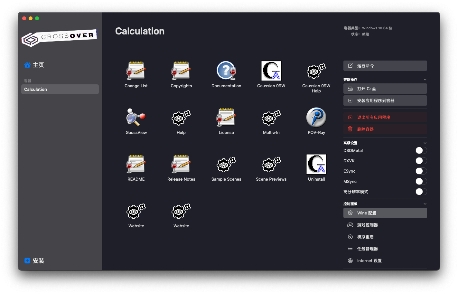The width and height of the screenshot is (458, 294).
Task: Open the POV-Ray application icon
Action: pyautogui.click(x=316, y=118)
